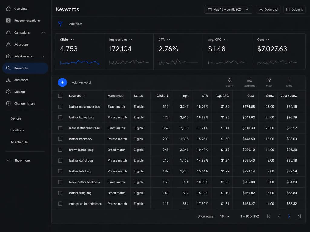This screenshot has width=310, height=232.
Task: Expand Show more in sidebar
Action: [18, 161]
